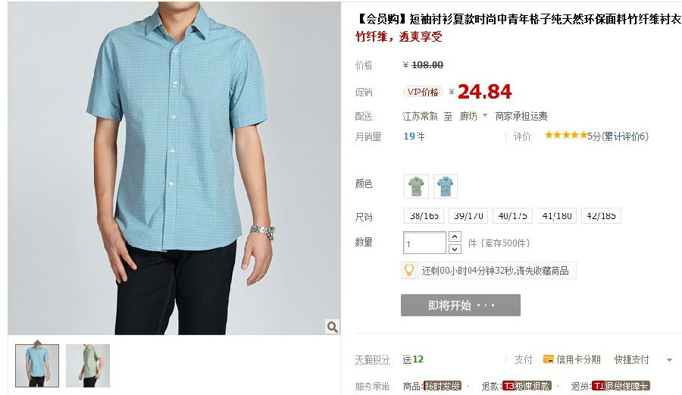Click the five-star rating icons
Image resolution: width=682 pixels, height=395 pixels.
[565, 135]
